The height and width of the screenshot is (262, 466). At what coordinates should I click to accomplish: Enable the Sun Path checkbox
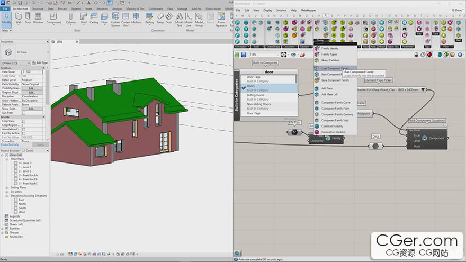coord(24,113)
